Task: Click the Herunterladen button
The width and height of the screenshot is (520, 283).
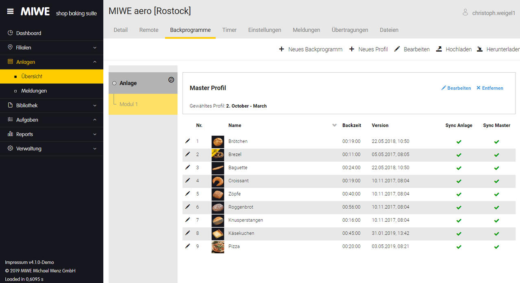Action: [x=498, y=49]
